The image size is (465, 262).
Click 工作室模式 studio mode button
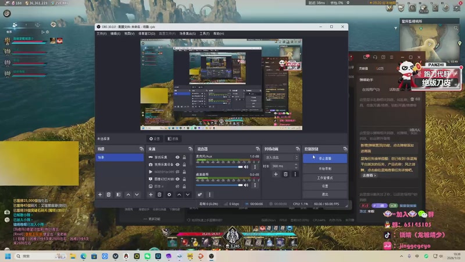[x=325, y=178]
